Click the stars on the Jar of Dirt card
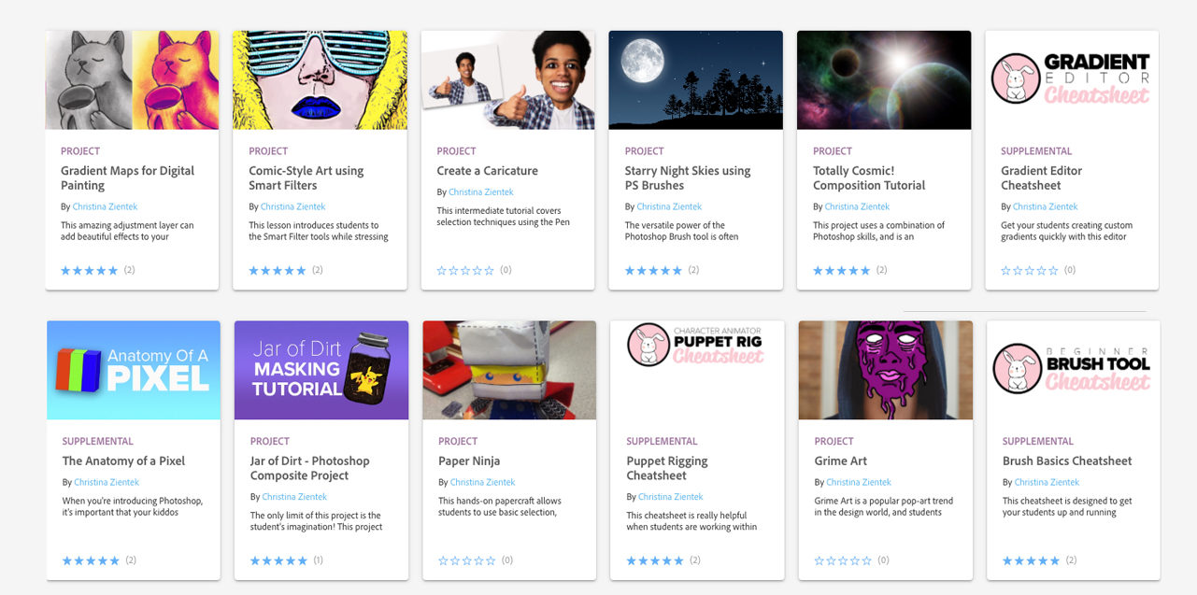This screenshot has height=595, width=1197. [278, 561]
